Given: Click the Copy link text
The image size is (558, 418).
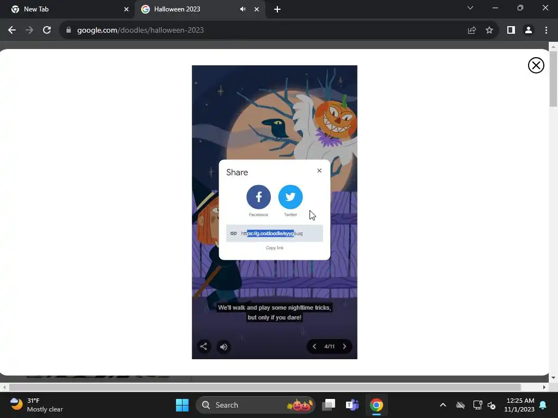Looking at the screenshot, I should 275,248.
